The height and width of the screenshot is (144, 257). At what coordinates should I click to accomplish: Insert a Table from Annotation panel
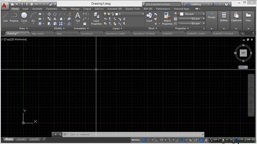pos(85,24)
